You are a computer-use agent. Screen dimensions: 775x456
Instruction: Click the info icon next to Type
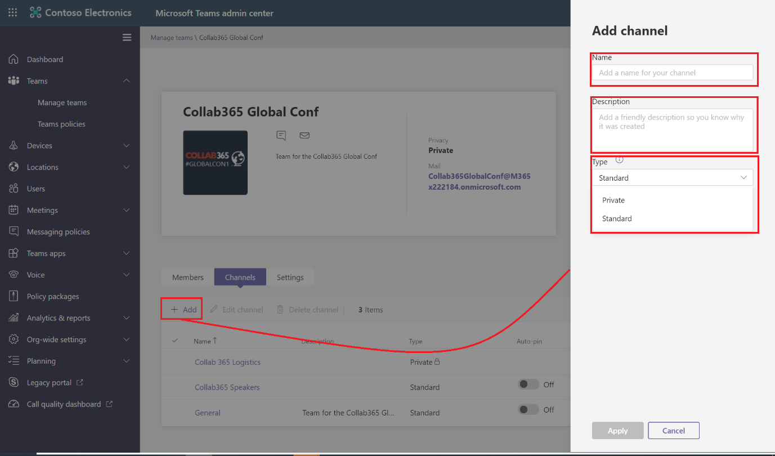620,160
